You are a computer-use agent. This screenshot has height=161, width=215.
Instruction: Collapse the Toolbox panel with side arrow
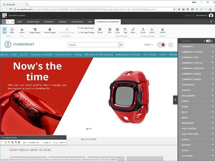click(175, 100)
